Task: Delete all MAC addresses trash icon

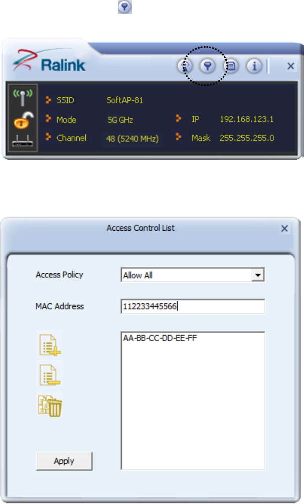Action: click(50, 406)
